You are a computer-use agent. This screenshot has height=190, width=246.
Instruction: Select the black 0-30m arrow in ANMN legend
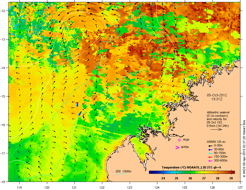(x=210, y=146)
